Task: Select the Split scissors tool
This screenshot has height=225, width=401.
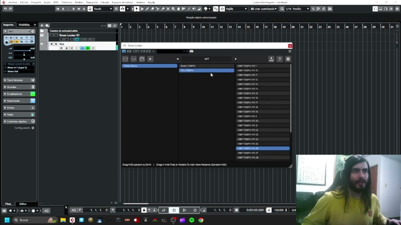Action: pos(158,9)
